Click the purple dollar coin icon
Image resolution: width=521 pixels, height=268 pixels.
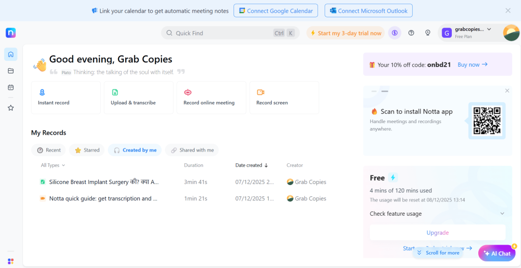395,33
